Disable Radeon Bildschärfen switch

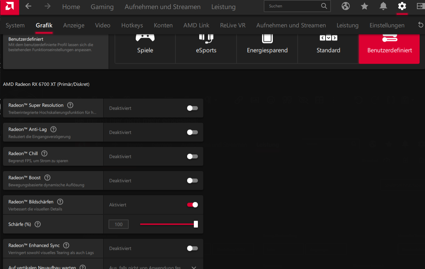point(193,205)
